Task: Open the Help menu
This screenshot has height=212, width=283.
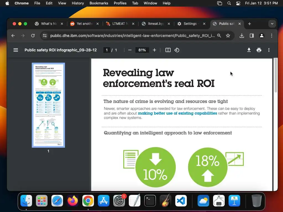Action: point(166,3)
